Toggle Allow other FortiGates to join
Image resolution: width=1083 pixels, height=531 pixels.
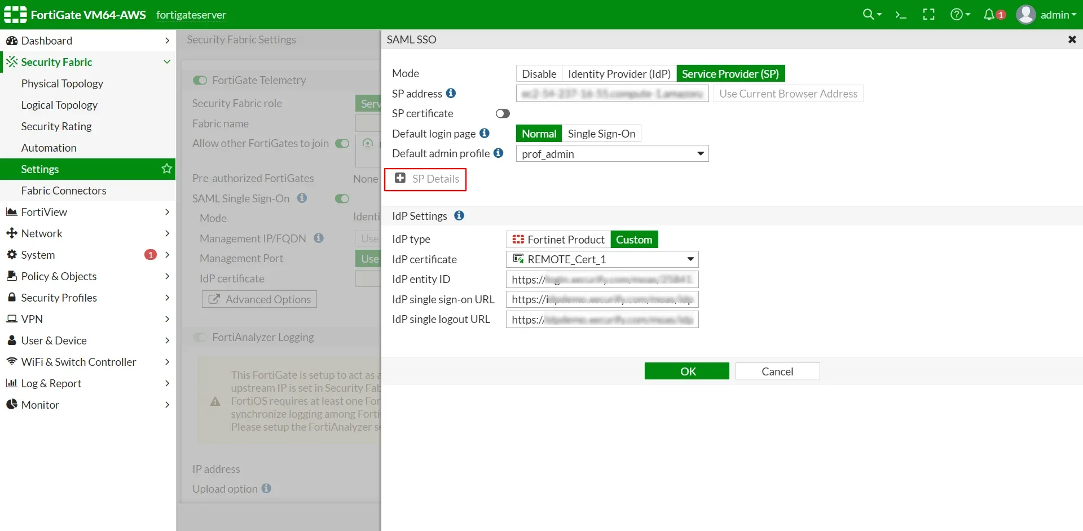(x=342, y=144)
